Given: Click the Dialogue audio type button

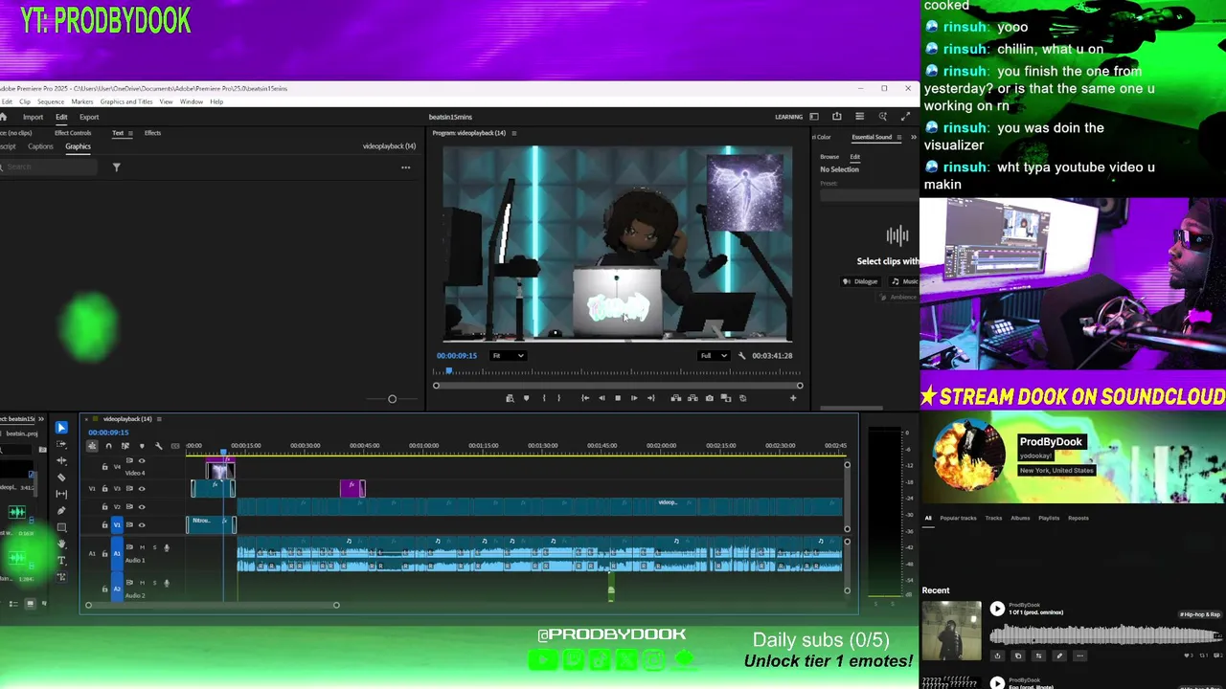Looking at the screenshot, I should pyautogui.click(x=860, y=281).
